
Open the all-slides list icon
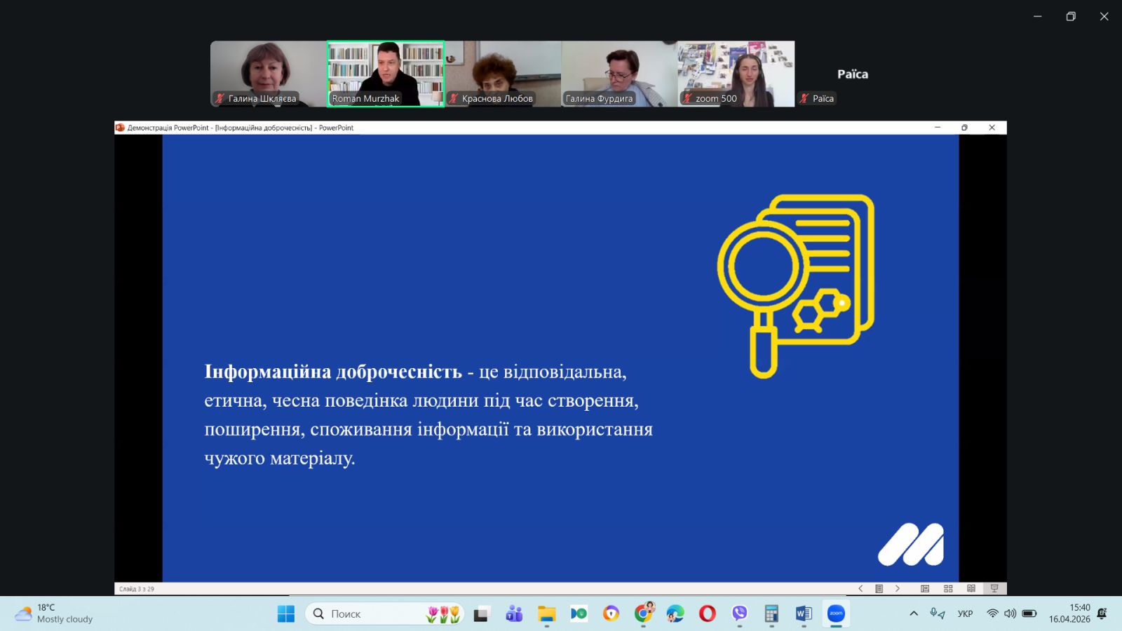click(x=879, y=589)
